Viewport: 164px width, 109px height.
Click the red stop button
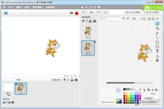(77, 13)
